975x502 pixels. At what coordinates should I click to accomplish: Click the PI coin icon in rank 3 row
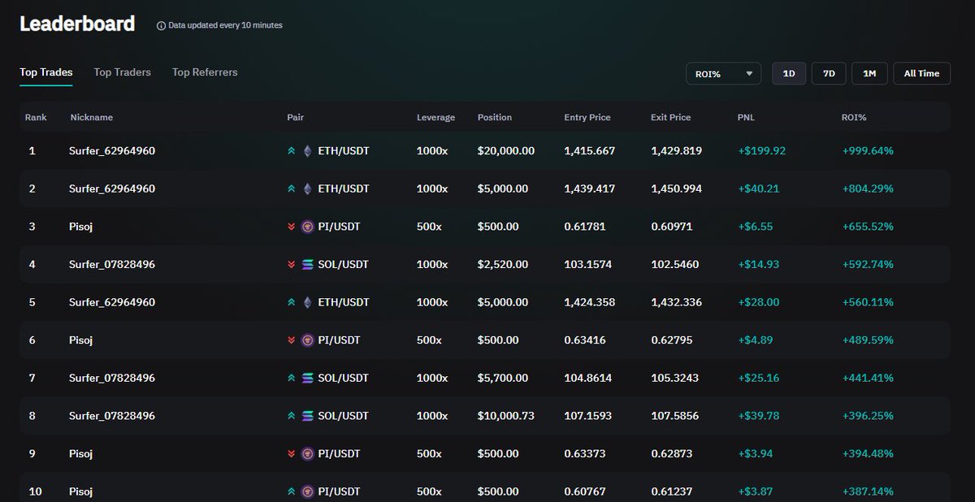(x=307, y=227)
